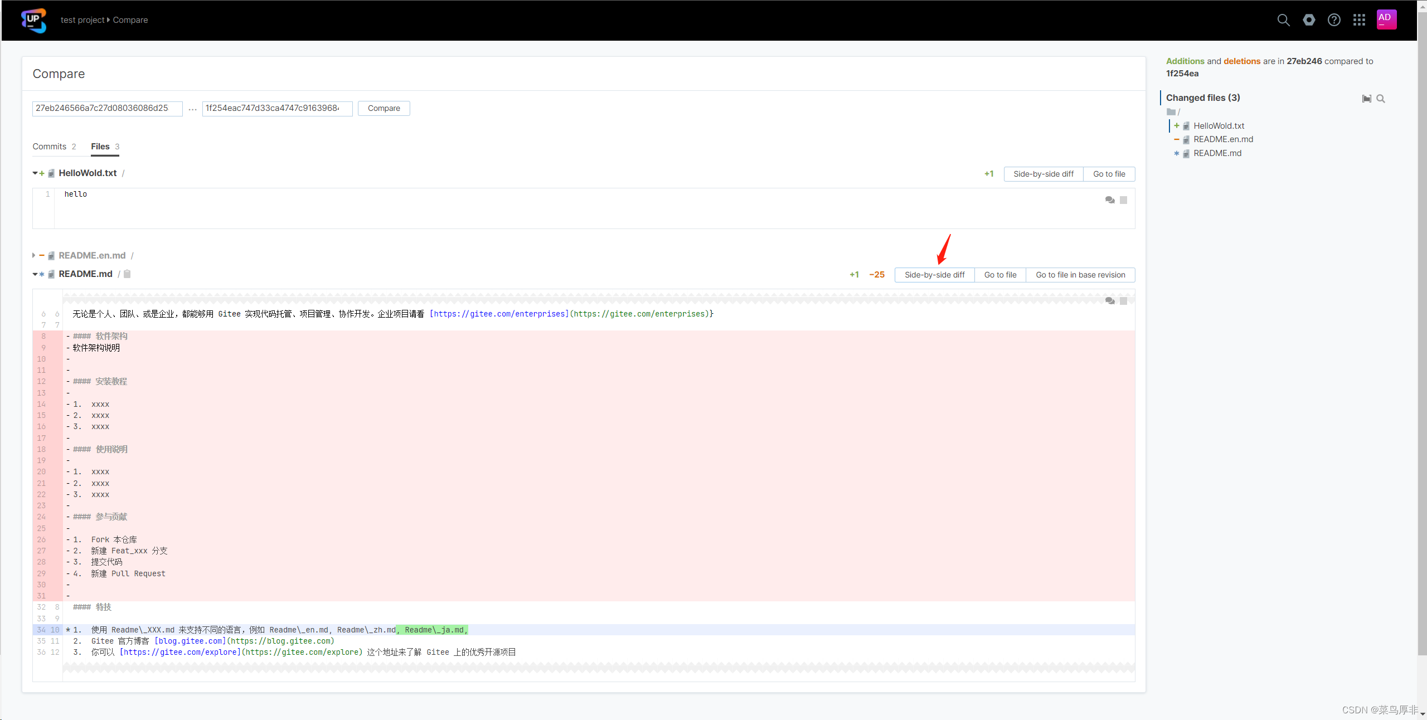
Task: Open search with magnifier icon in header
Action: click(x=1283, y=20)
